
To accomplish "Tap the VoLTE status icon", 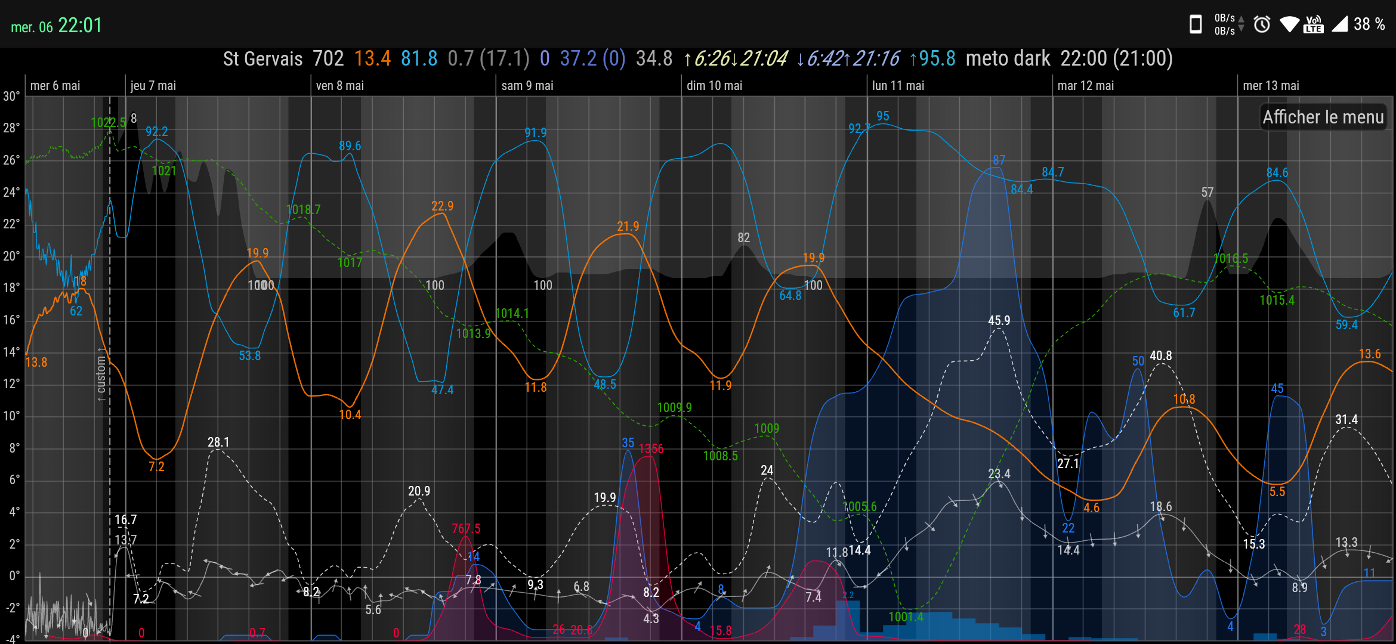I will pos(1314,24).
